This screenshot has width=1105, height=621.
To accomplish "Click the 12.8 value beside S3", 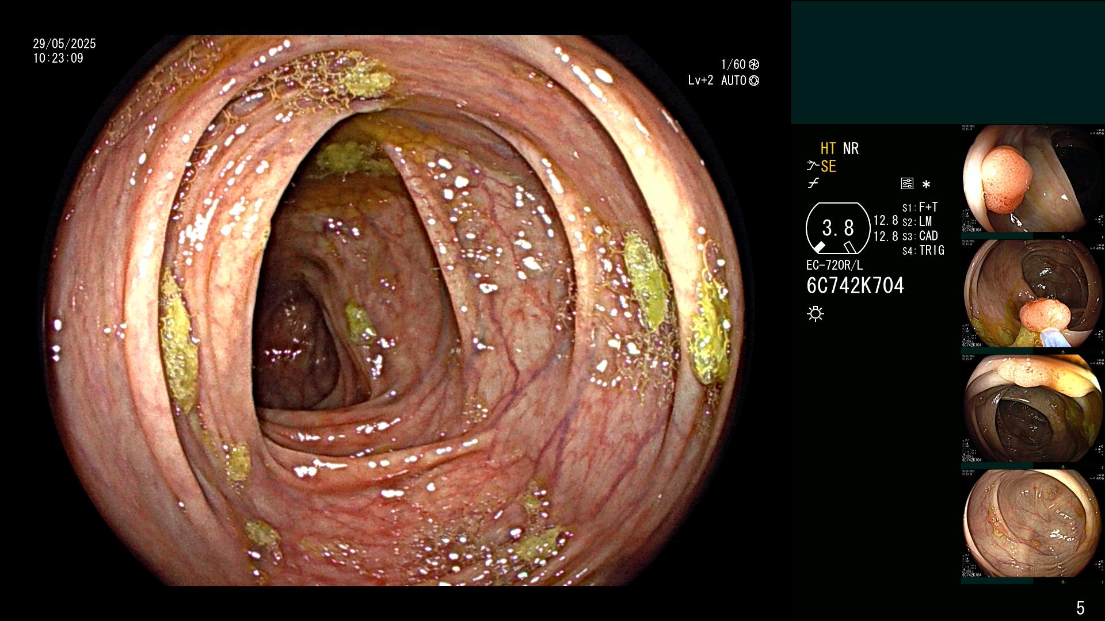I will pos(886,236).
